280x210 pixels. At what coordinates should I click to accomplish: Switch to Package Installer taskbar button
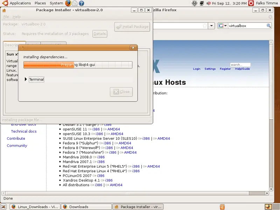[138, 207]
